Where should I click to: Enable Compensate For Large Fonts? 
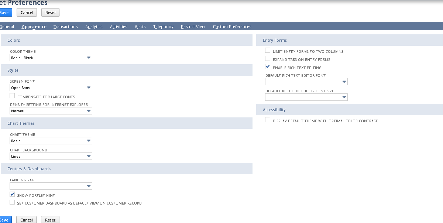click(12, 95)
